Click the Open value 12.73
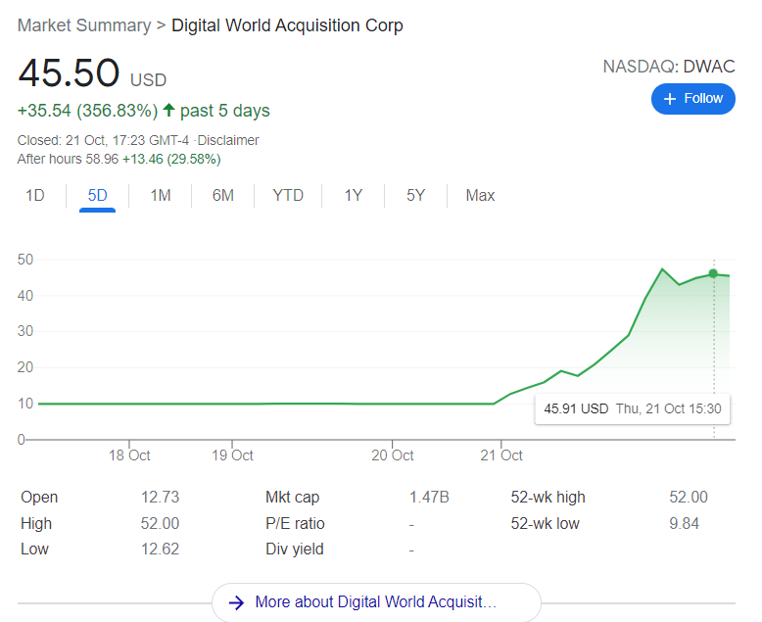Viewport: 762px width, 622px height. [160, 498]
